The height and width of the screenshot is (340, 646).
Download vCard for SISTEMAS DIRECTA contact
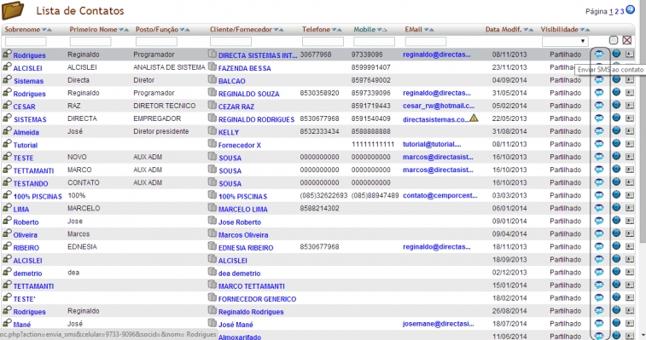(630, 118)
